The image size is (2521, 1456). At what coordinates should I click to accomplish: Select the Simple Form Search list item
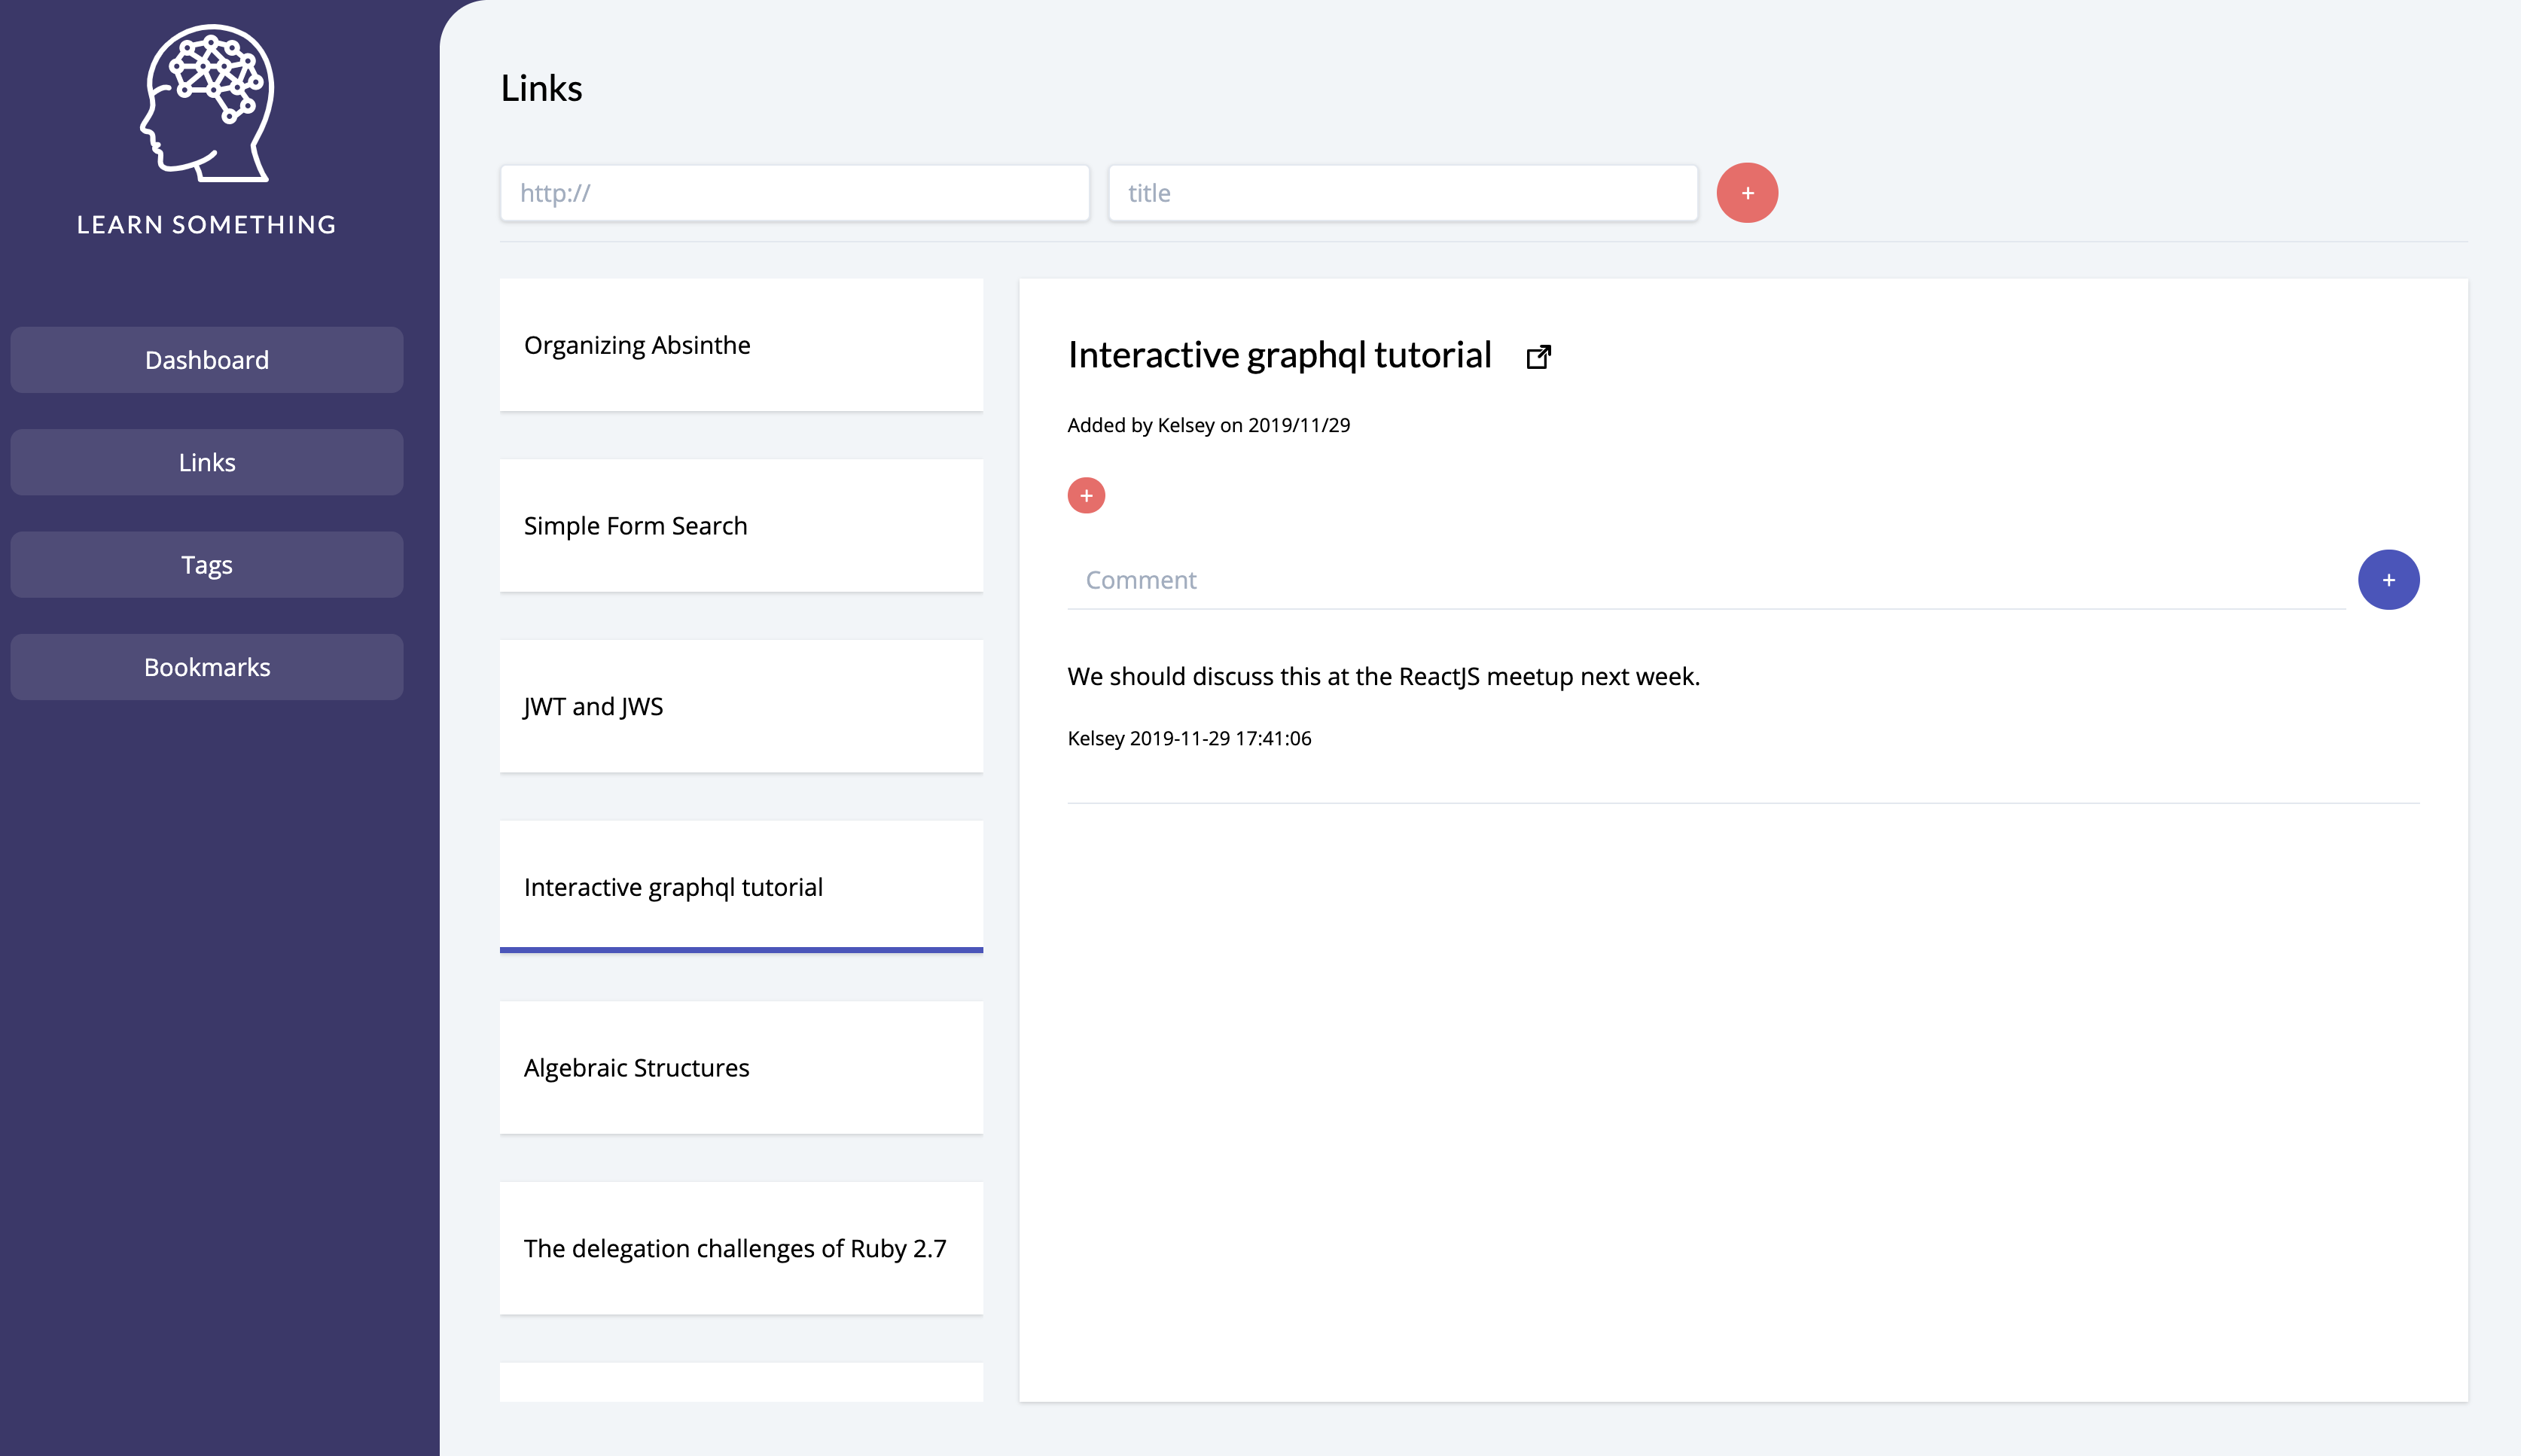click(742, 525)
